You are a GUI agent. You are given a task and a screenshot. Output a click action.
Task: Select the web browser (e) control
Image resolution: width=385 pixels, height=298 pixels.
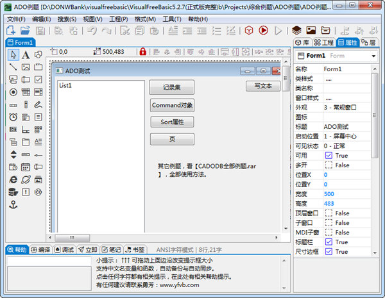13,179
